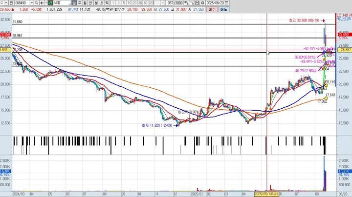
Task: Click the stock code input 008490
Action: [22, 3]
